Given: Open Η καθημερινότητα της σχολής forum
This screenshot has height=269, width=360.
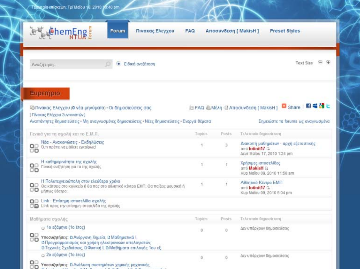Looking at the screenshot, I should [x=69, y=162].
